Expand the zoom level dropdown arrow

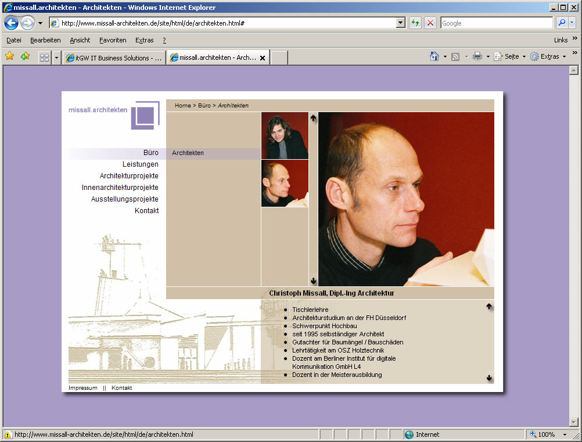click(565, 434)
